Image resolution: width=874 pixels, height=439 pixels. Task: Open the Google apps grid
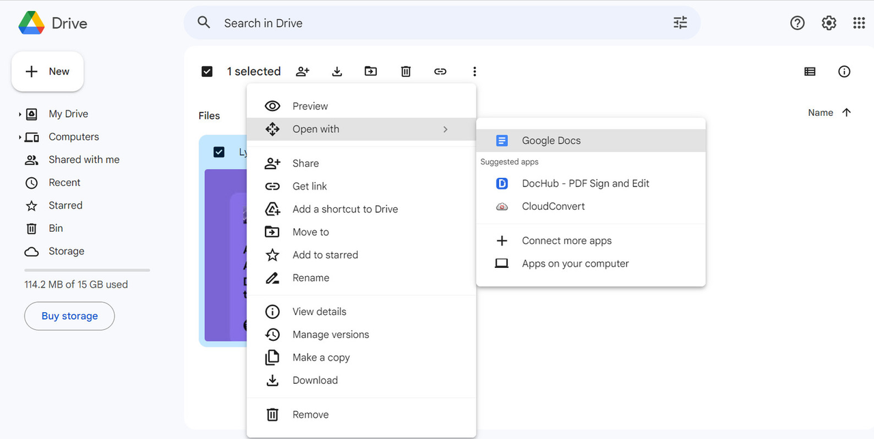point(859,23)
